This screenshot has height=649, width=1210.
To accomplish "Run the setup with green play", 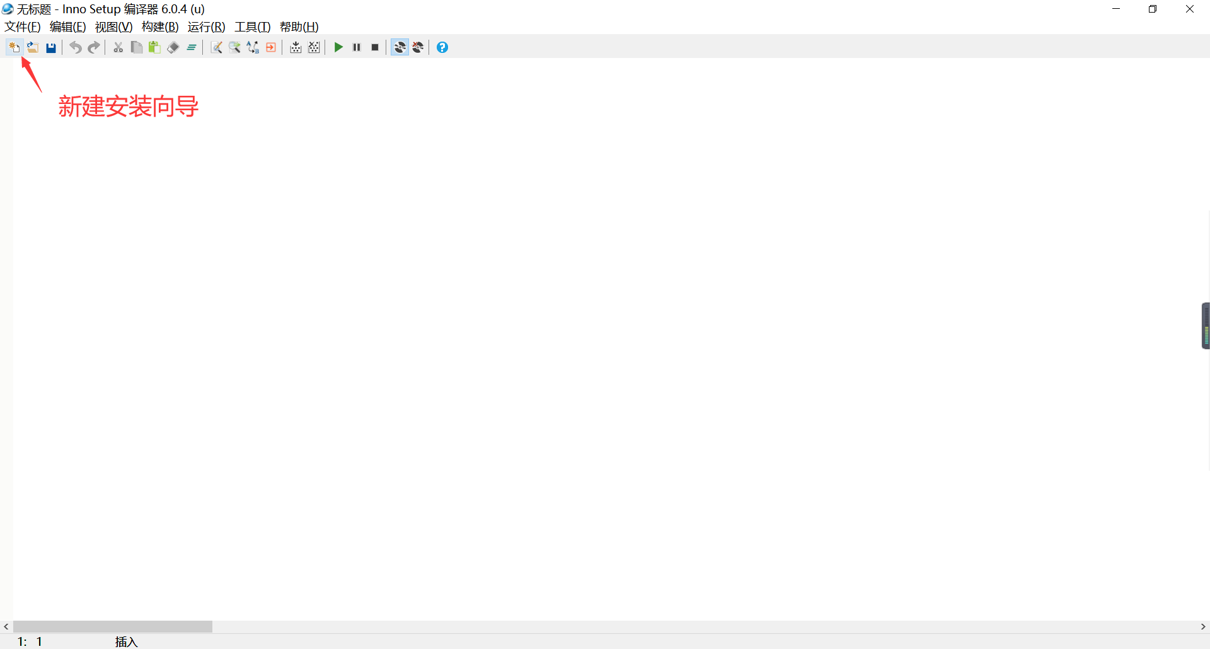I will click(x=338, y=47).
